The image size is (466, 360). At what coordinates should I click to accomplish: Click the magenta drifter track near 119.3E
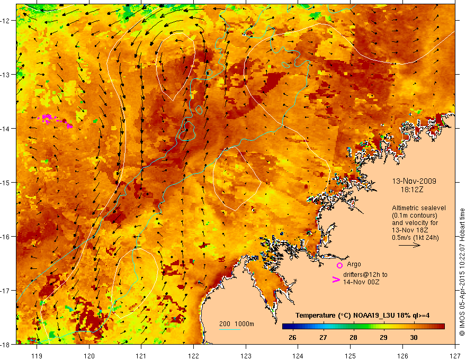tap(55, 120)
